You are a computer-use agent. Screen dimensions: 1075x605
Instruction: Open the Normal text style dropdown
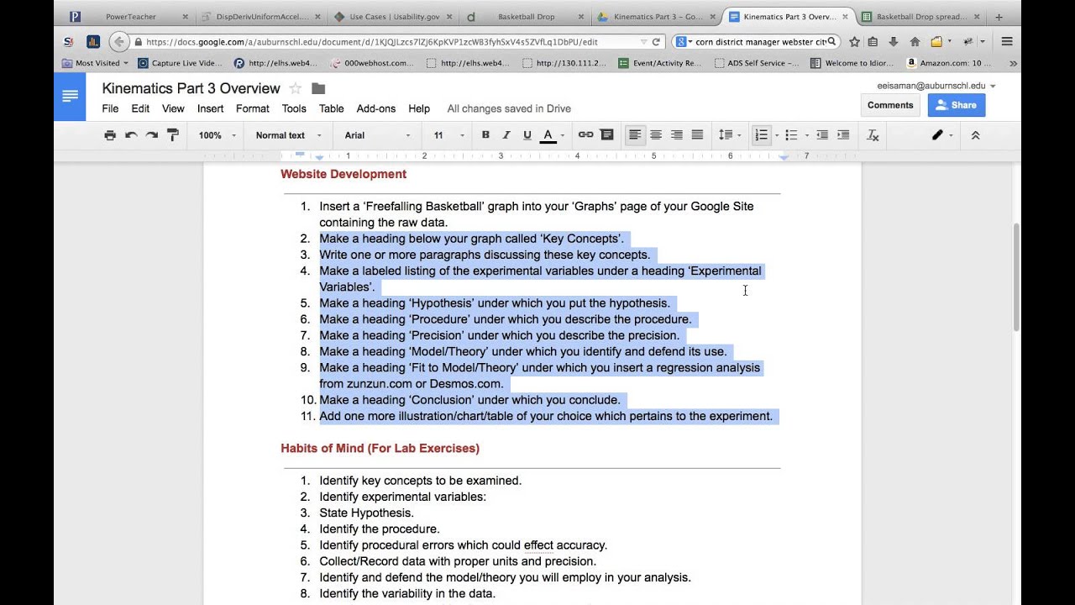[288, 135]
